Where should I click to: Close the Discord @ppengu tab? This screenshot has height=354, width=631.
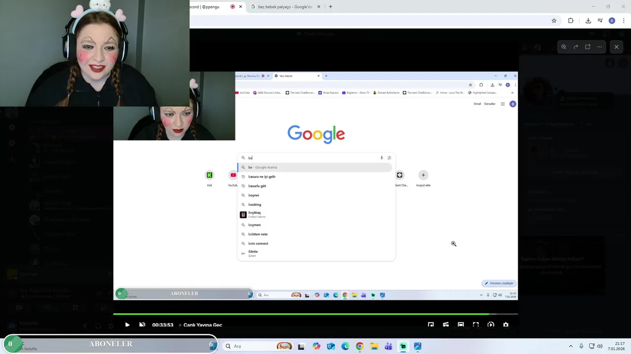[241, 7]
